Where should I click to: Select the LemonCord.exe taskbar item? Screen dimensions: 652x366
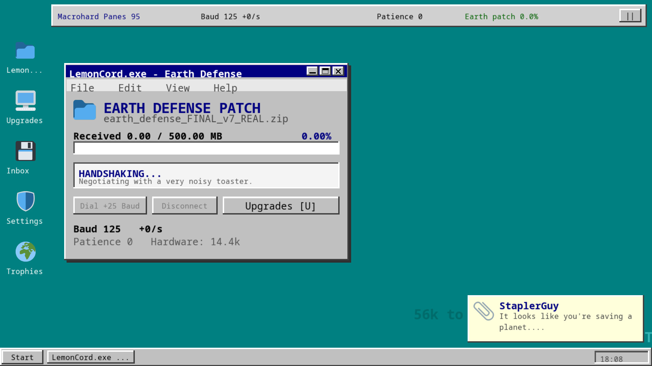pyautogui.click(x=90, y=357)
